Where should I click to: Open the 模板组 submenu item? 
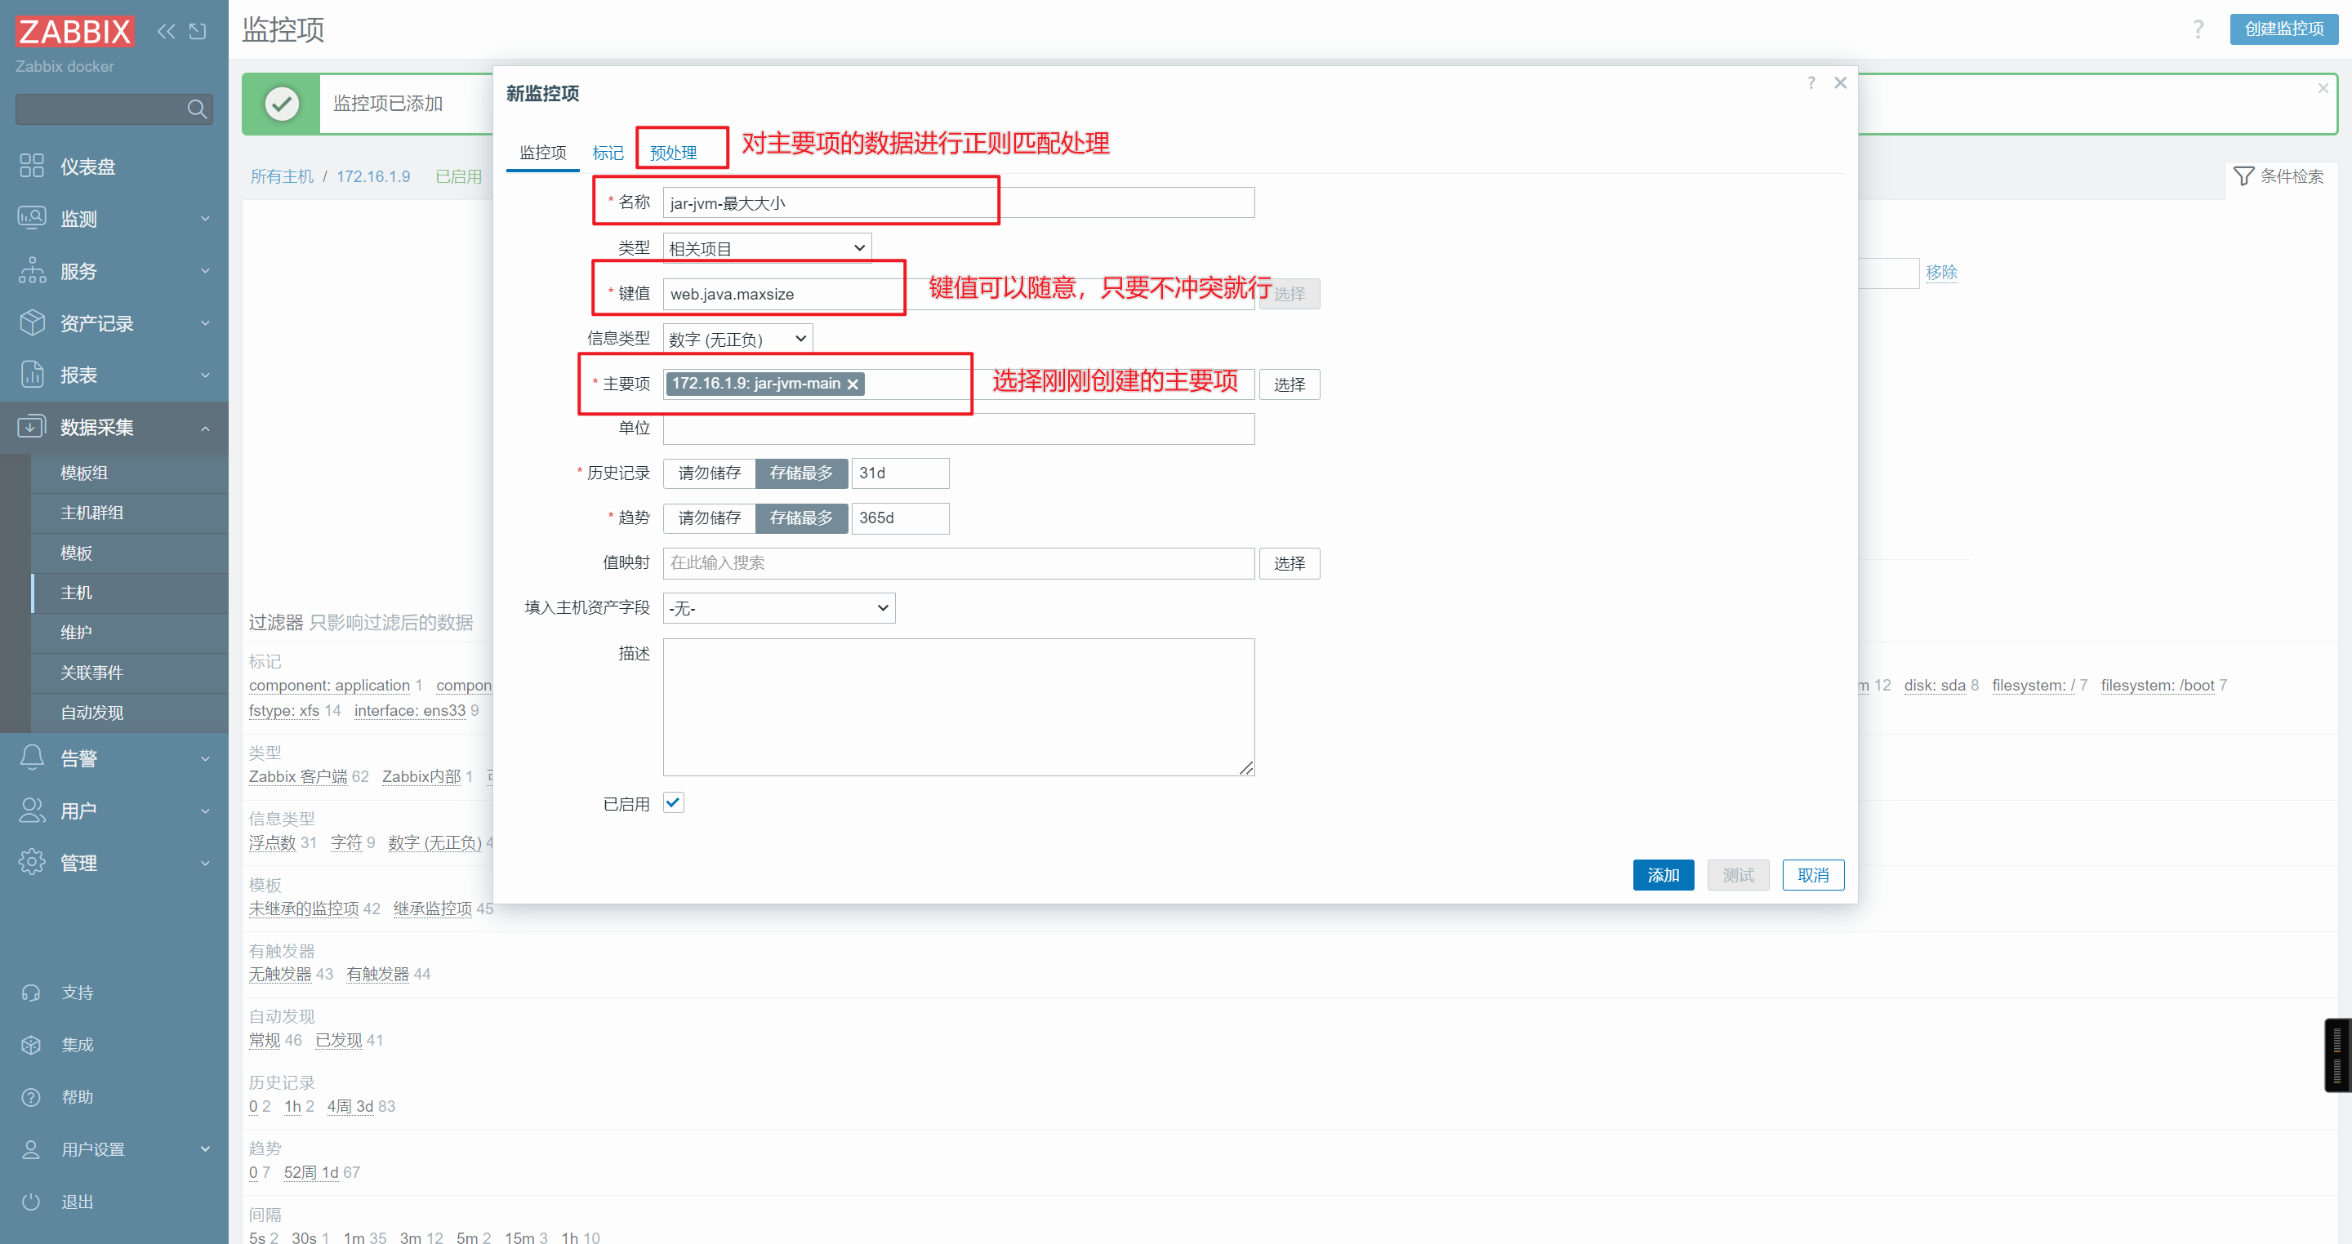click(84, 473)
